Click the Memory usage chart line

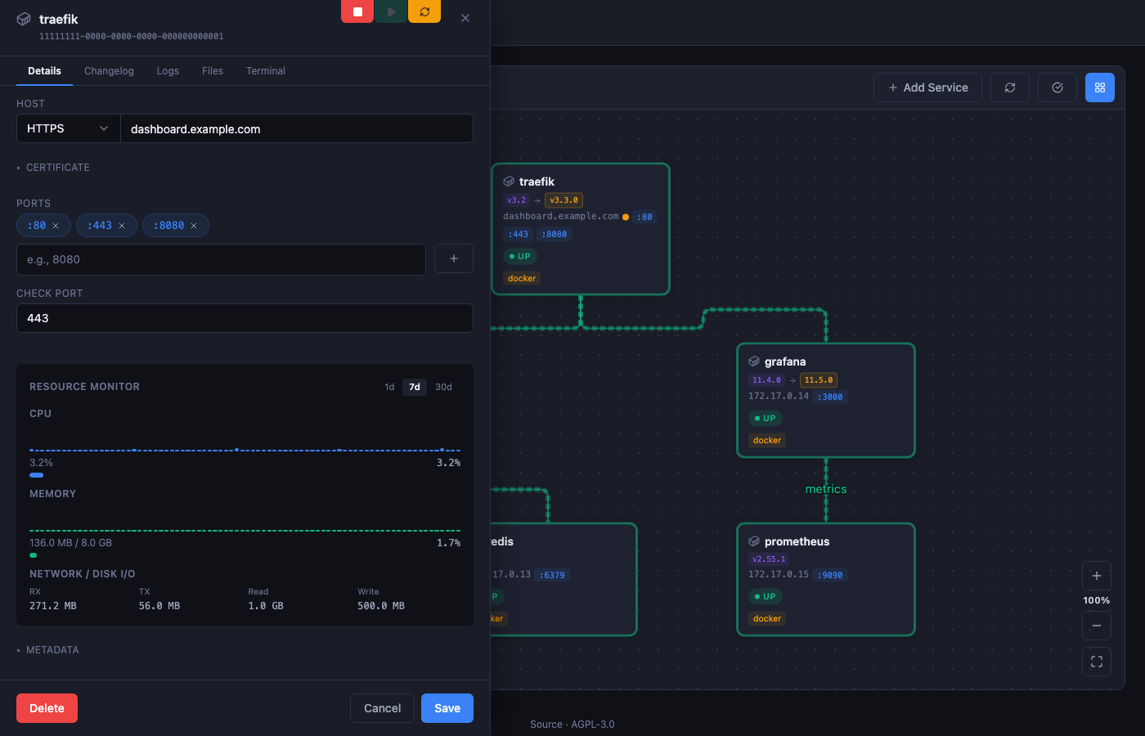[x=245, y=531]
